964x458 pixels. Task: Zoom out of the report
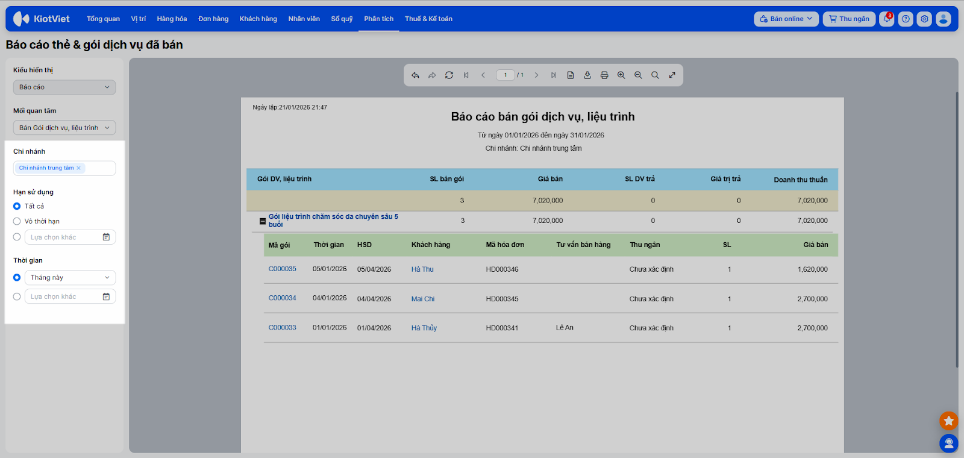point(638,75)
